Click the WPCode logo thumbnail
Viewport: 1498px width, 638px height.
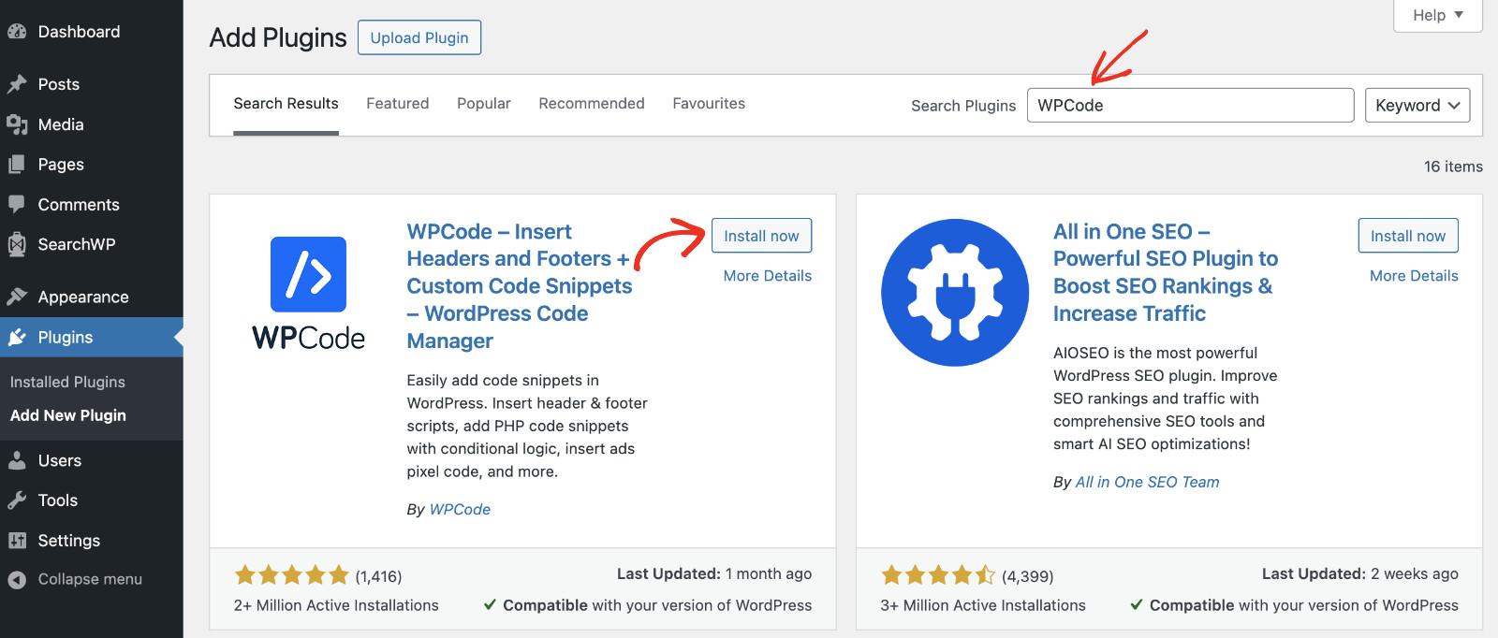308,293
